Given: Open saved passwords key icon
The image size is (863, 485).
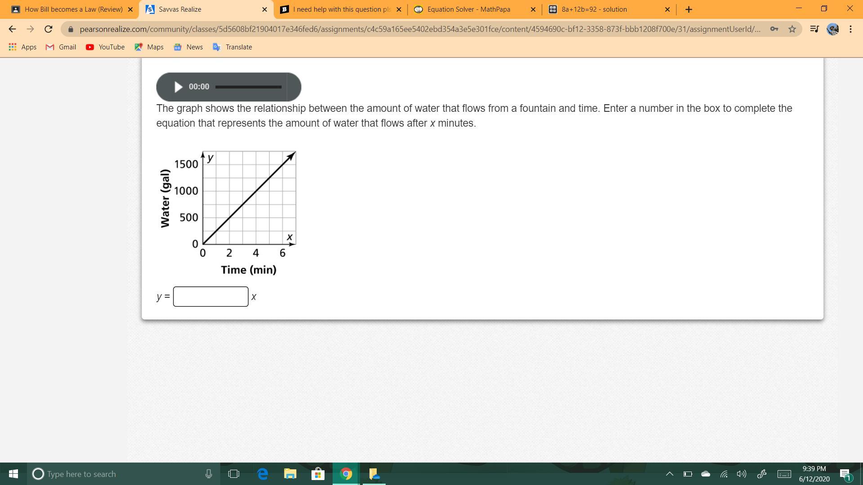Looking at the screenshot, I should pyautogui.click(x=774, y=29).
